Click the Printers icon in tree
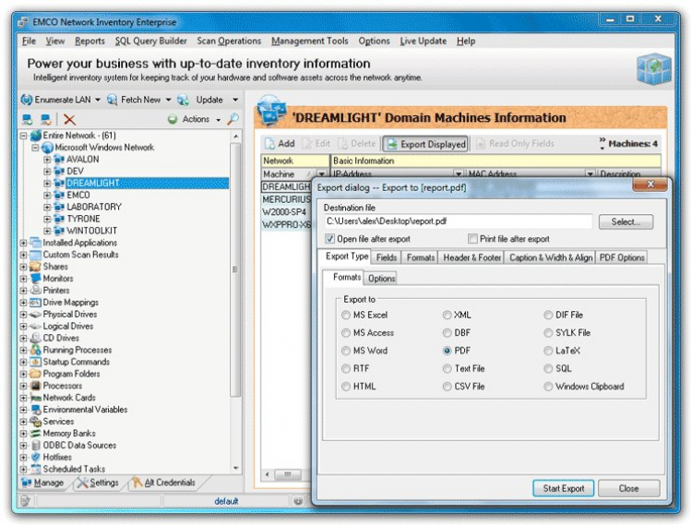 tap(35, 291)
